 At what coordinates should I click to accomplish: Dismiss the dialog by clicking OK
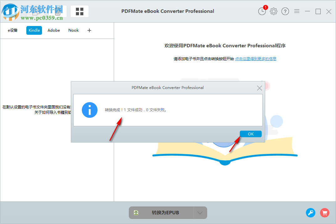(250, 134)
